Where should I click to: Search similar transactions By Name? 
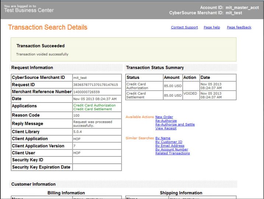point(163,138)
